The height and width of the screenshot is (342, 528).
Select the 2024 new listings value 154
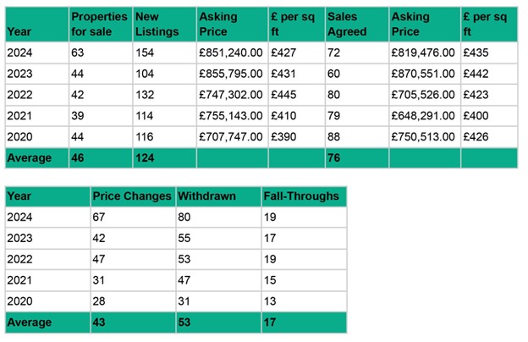147,52
